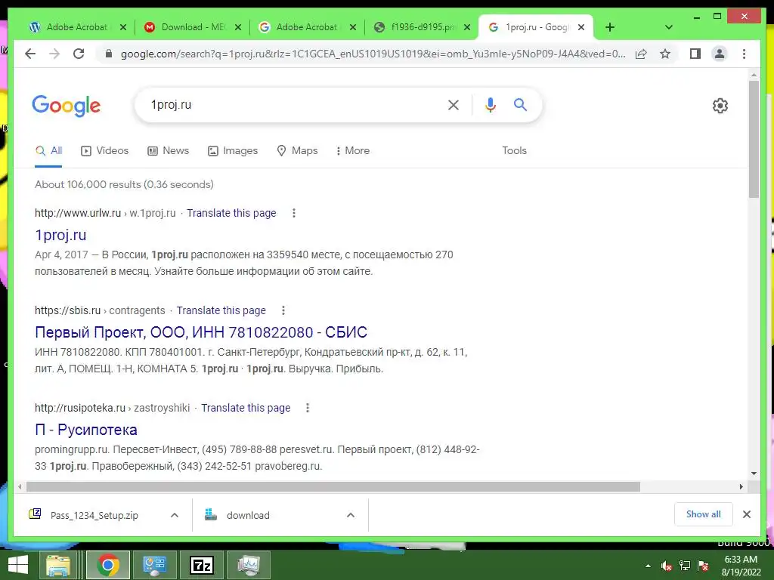Select the Videos search filter
The height and width of the screenshot is (580, 774).
(104, 150)
